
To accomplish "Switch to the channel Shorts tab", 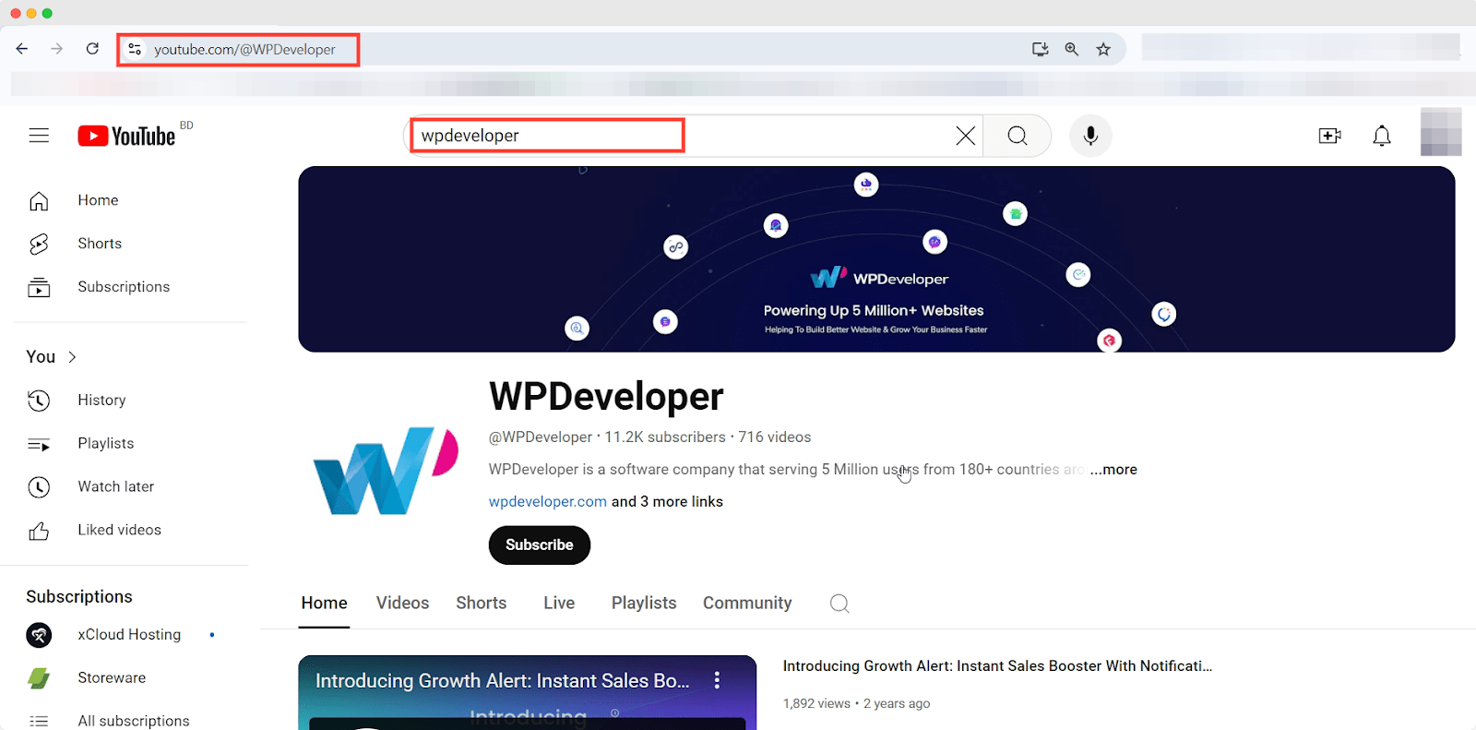I will (x=482, y=603).
